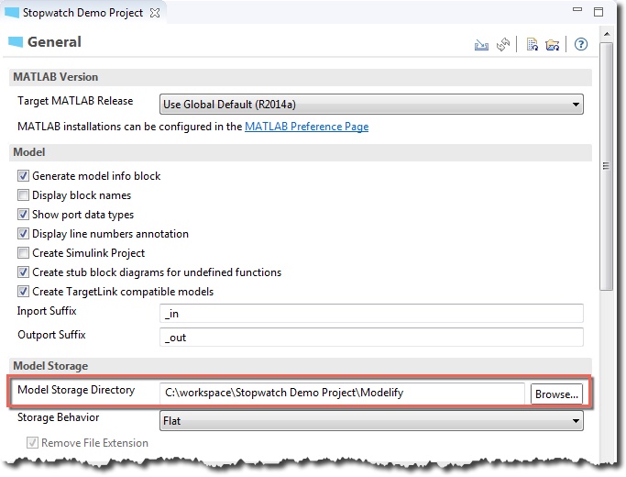Image resolution: width=626 pixels, height=477 pixels.
Task: Click the Outport Suffix label
Action: click(51, 335)
